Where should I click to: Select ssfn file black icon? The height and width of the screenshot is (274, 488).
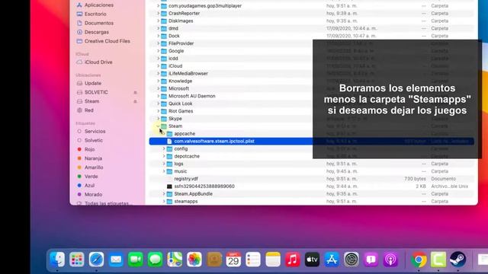pos(169,186)
